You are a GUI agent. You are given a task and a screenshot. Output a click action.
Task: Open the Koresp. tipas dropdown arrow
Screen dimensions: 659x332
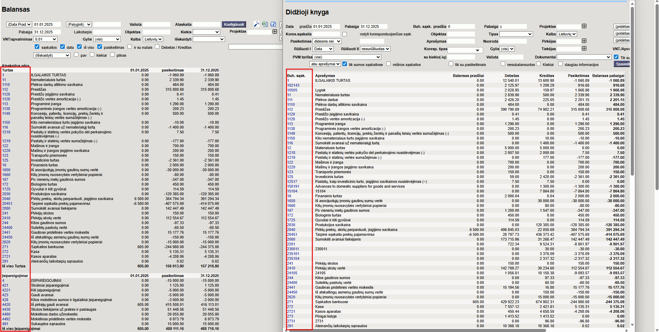[x=477, y=51]
